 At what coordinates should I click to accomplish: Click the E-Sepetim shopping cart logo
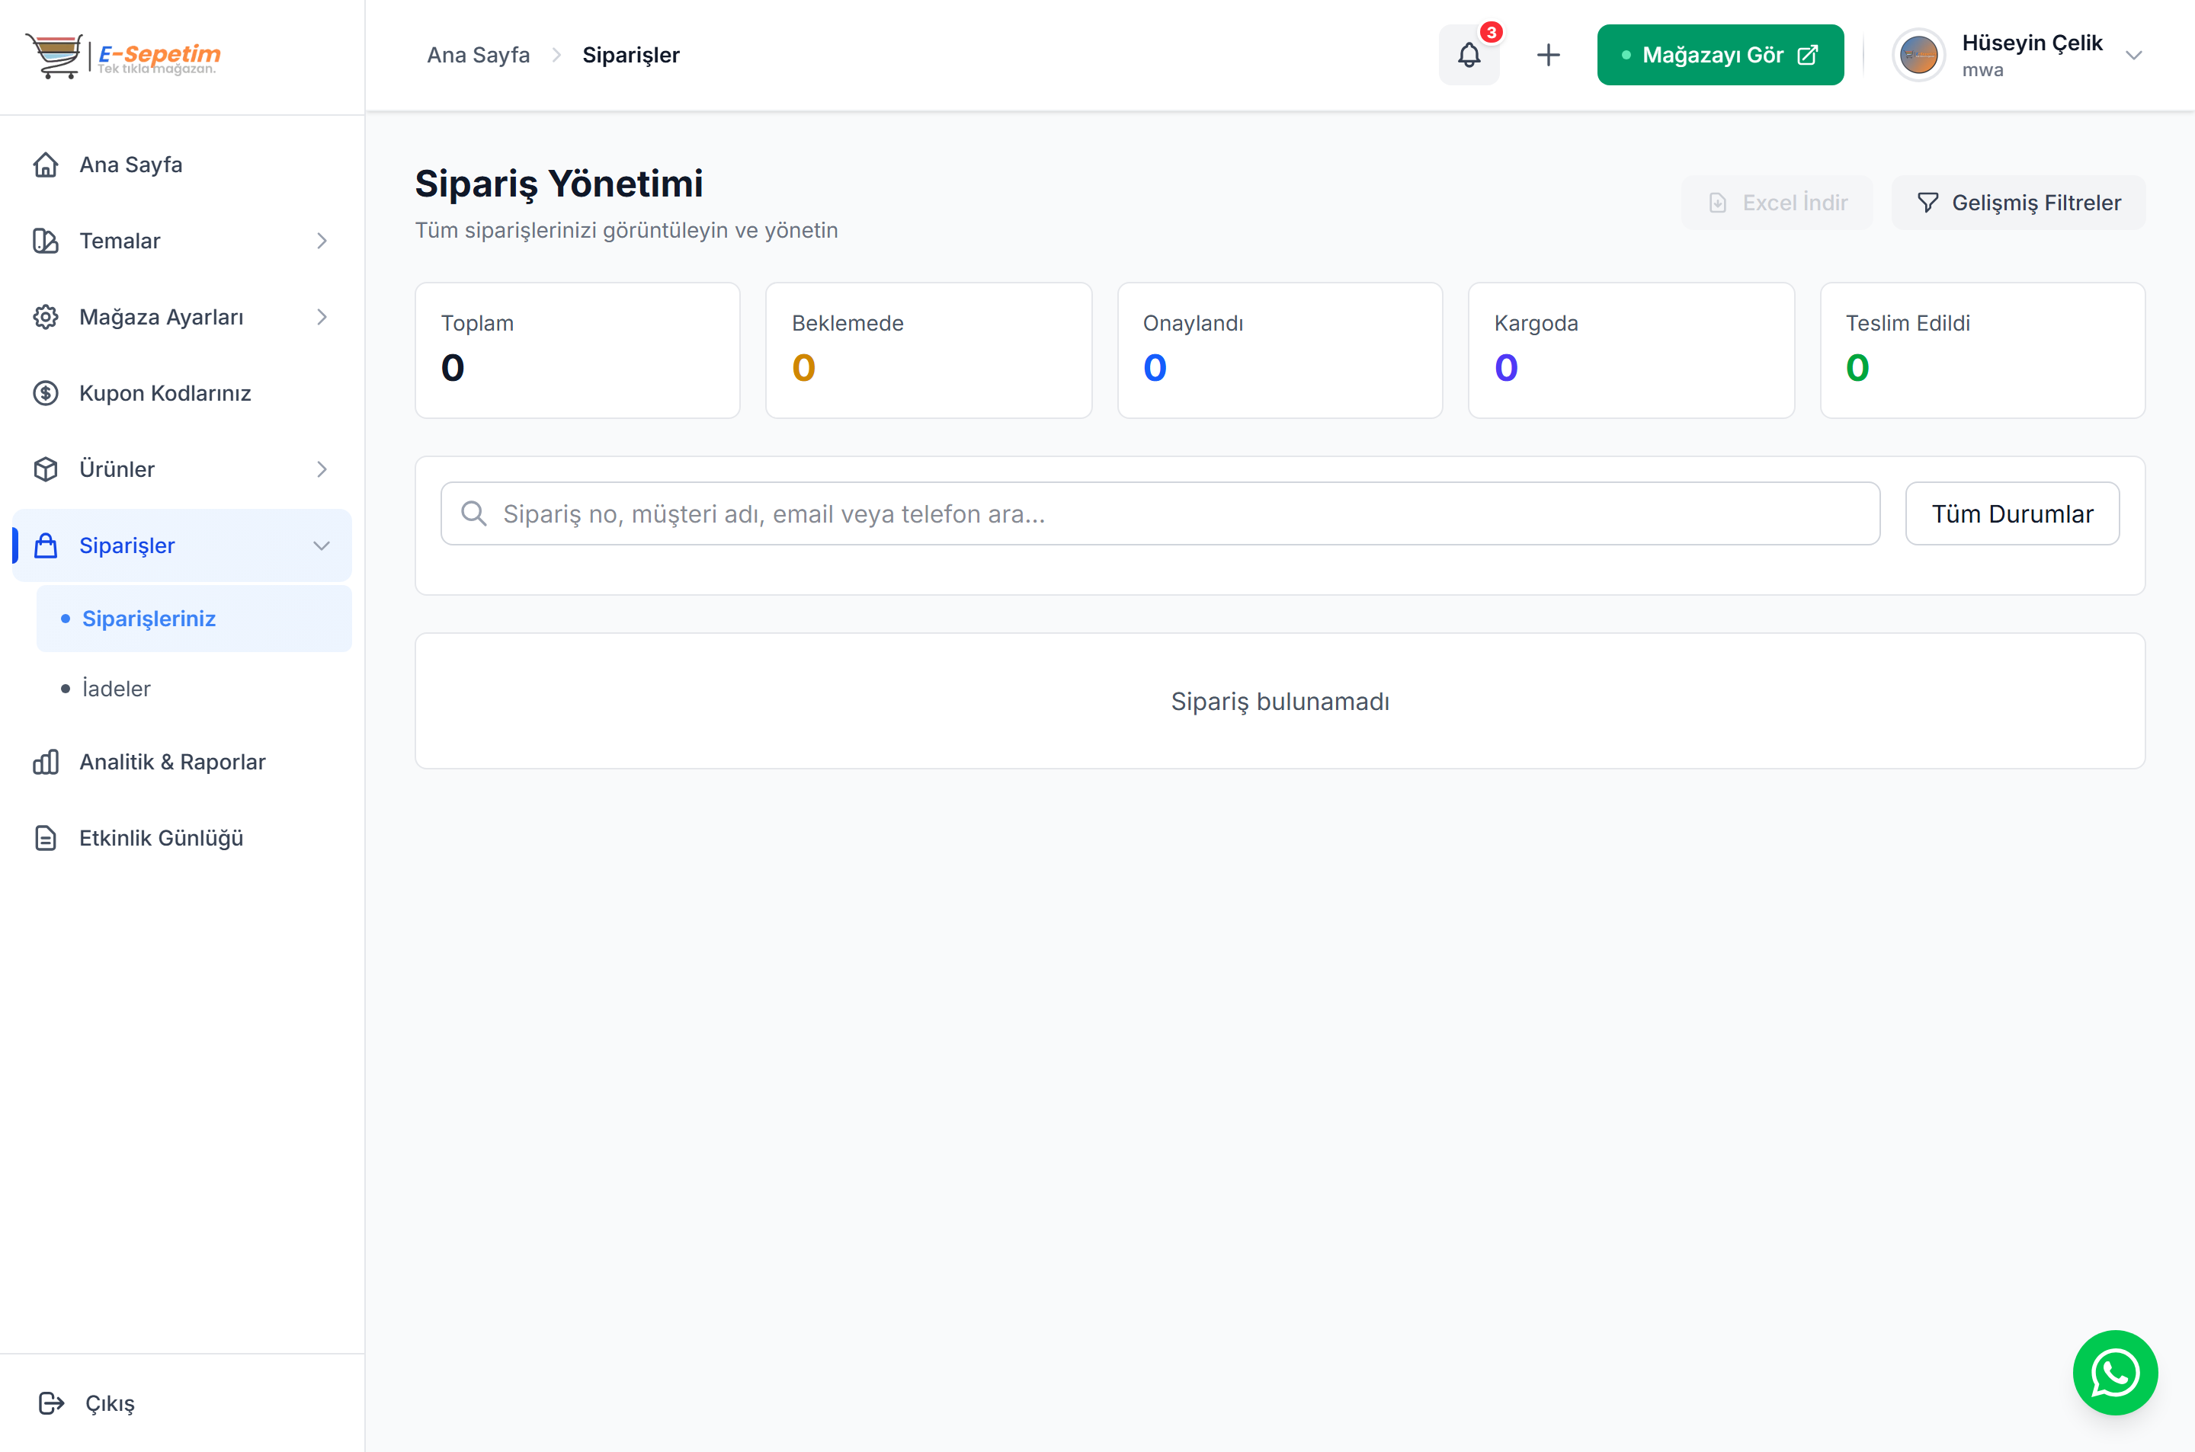coord(123,56)
